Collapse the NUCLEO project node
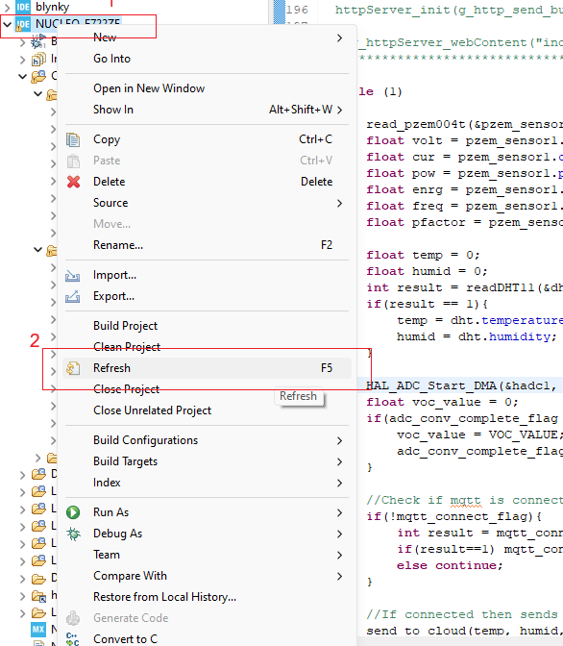563x646 pixels. tap(7, 24)
